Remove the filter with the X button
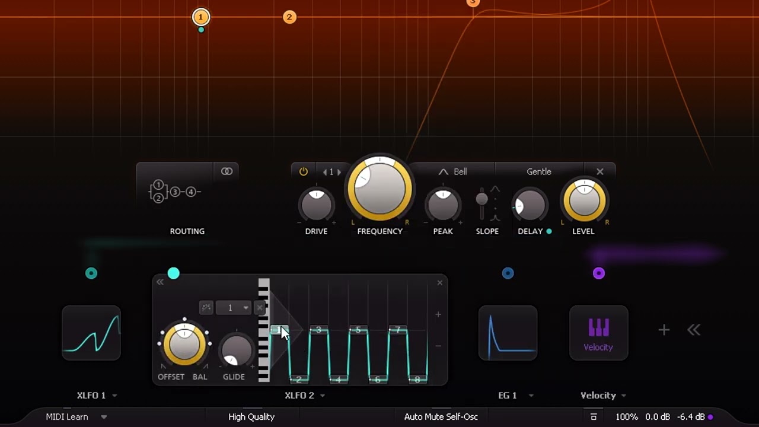 600,171
